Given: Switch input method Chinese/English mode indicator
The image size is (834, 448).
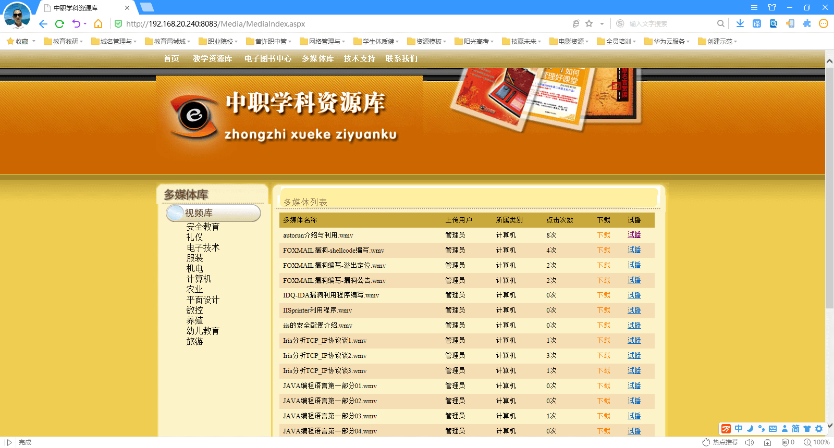Looking at the screenshot, I should pos(739,429).
